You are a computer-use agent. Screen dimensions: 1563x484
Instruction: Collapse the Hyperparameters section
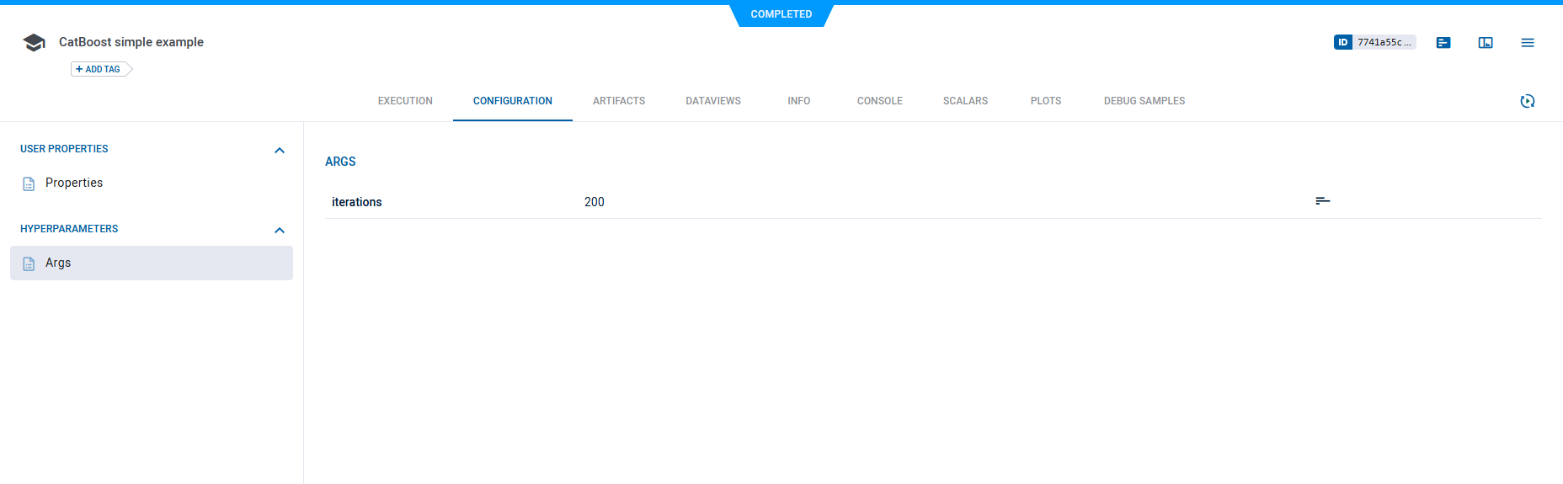pyautogui.click(x=280, y=230)
